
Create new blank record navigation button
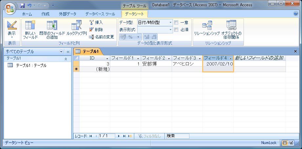click(x=130, y=136)
